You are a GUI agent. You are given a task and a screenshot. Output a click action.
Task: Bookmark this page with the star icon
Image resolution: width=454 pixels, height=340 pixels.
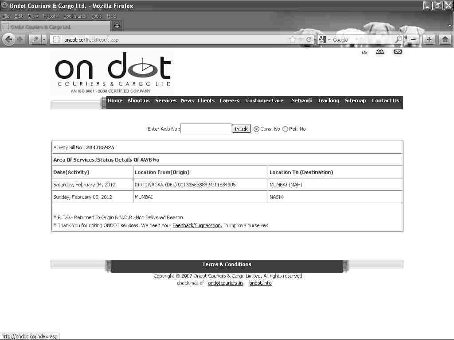click(x=292, y=40)
